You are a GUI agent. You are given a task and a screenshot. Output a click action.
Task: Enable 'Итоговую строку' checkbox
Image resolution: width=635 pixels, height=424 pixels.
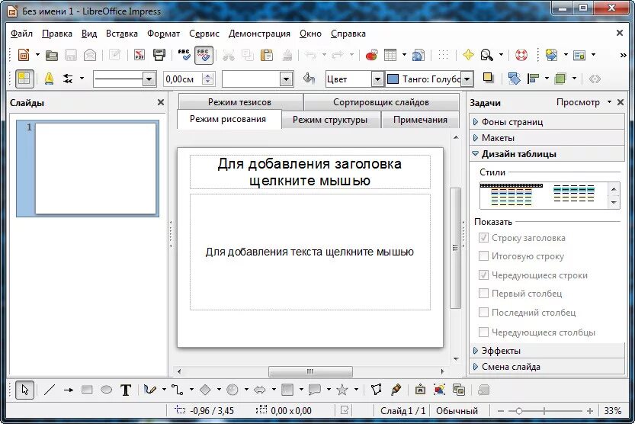483,256
